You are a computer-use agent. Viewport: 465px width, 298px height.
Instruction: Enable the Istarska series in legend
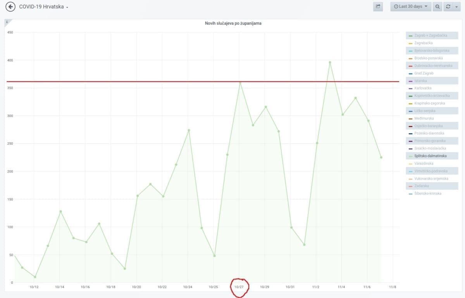[421, 81]
